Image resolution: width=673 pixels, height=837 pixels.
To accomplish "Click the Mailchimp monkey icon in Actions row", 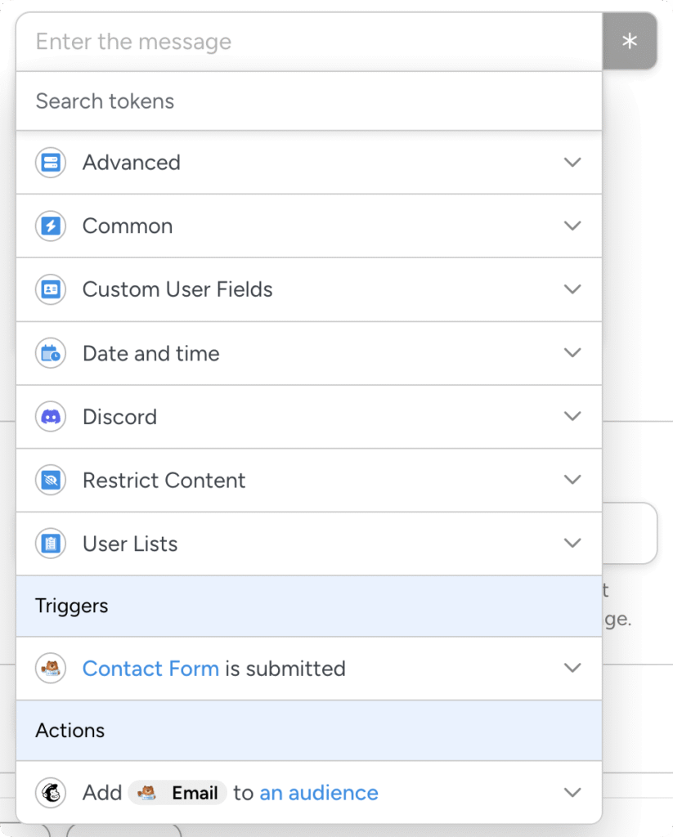I will (50, 792).
